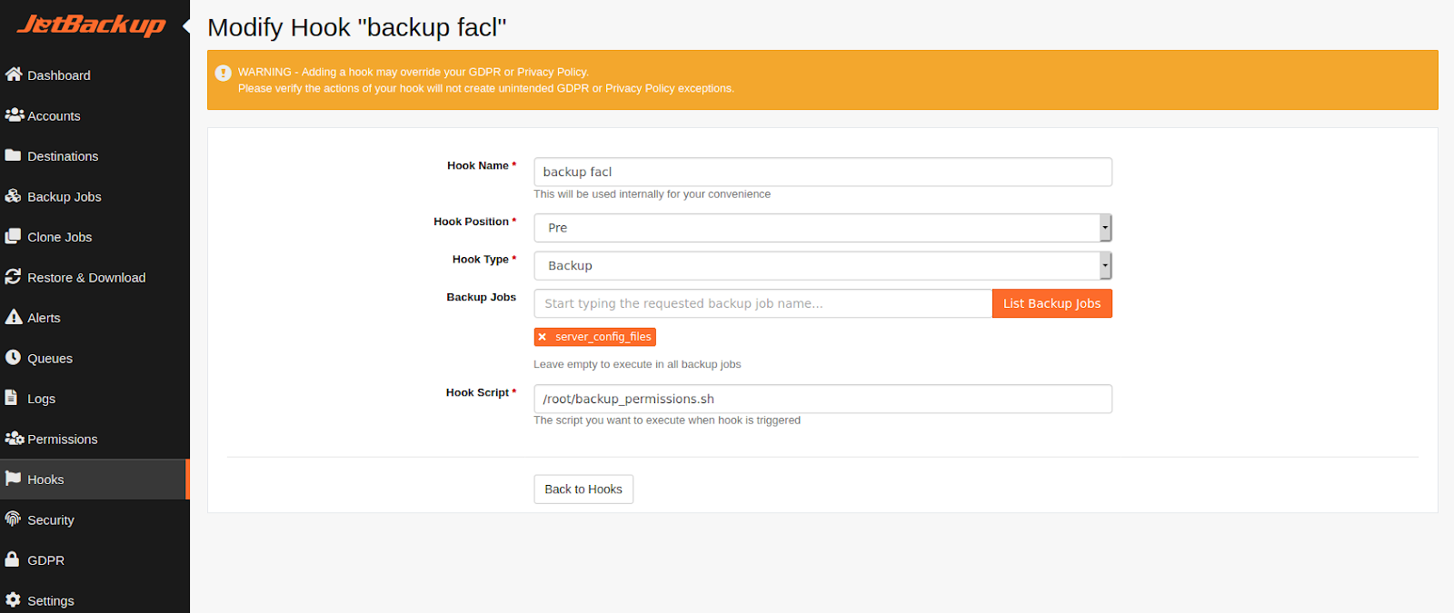Expand the Hook Type dropdown
The image size is (1454, 613).
click(822, 265)
